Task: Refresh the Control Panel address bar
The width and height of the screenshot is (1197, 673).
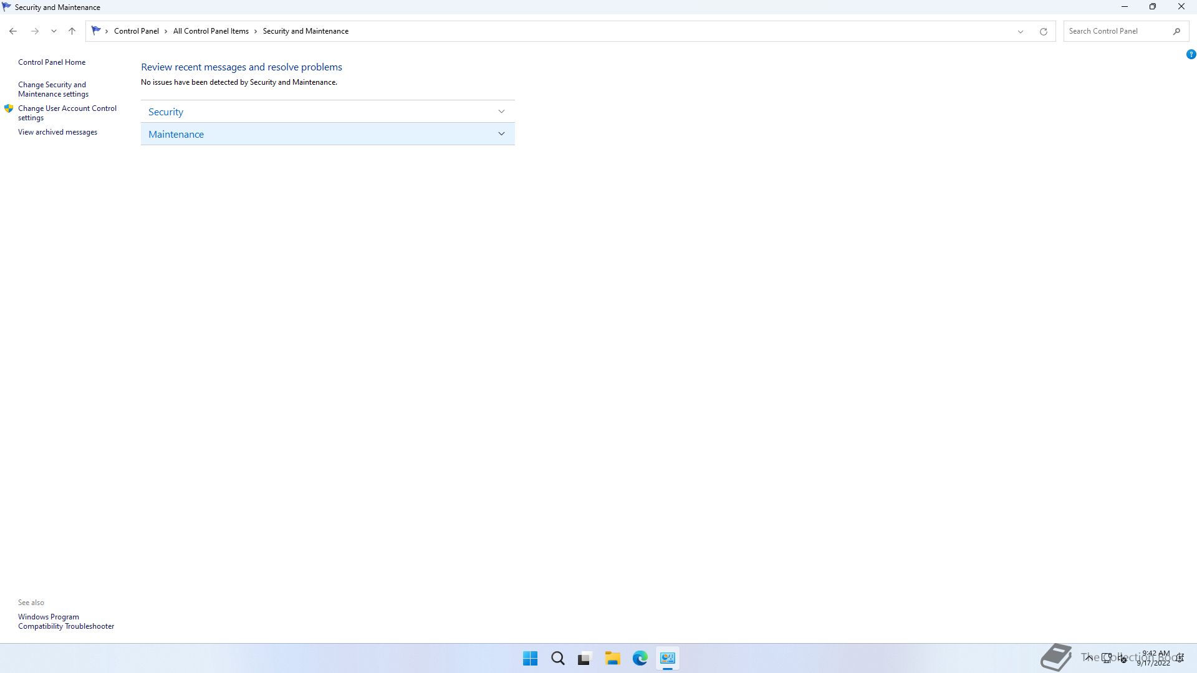Action: 1043,31
